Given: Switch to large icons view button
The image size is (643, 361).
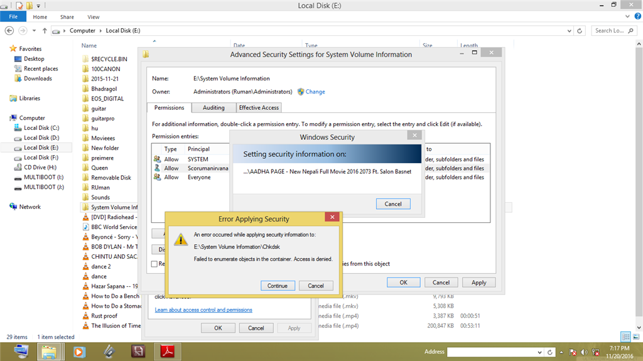Looking at the screenshot, I should tap(635, 337).
